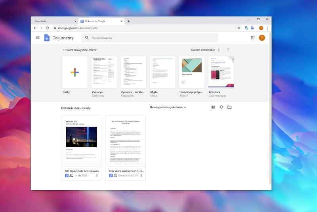Reload the page
This screenshot has width=317, height=212.
pos(47,28)
